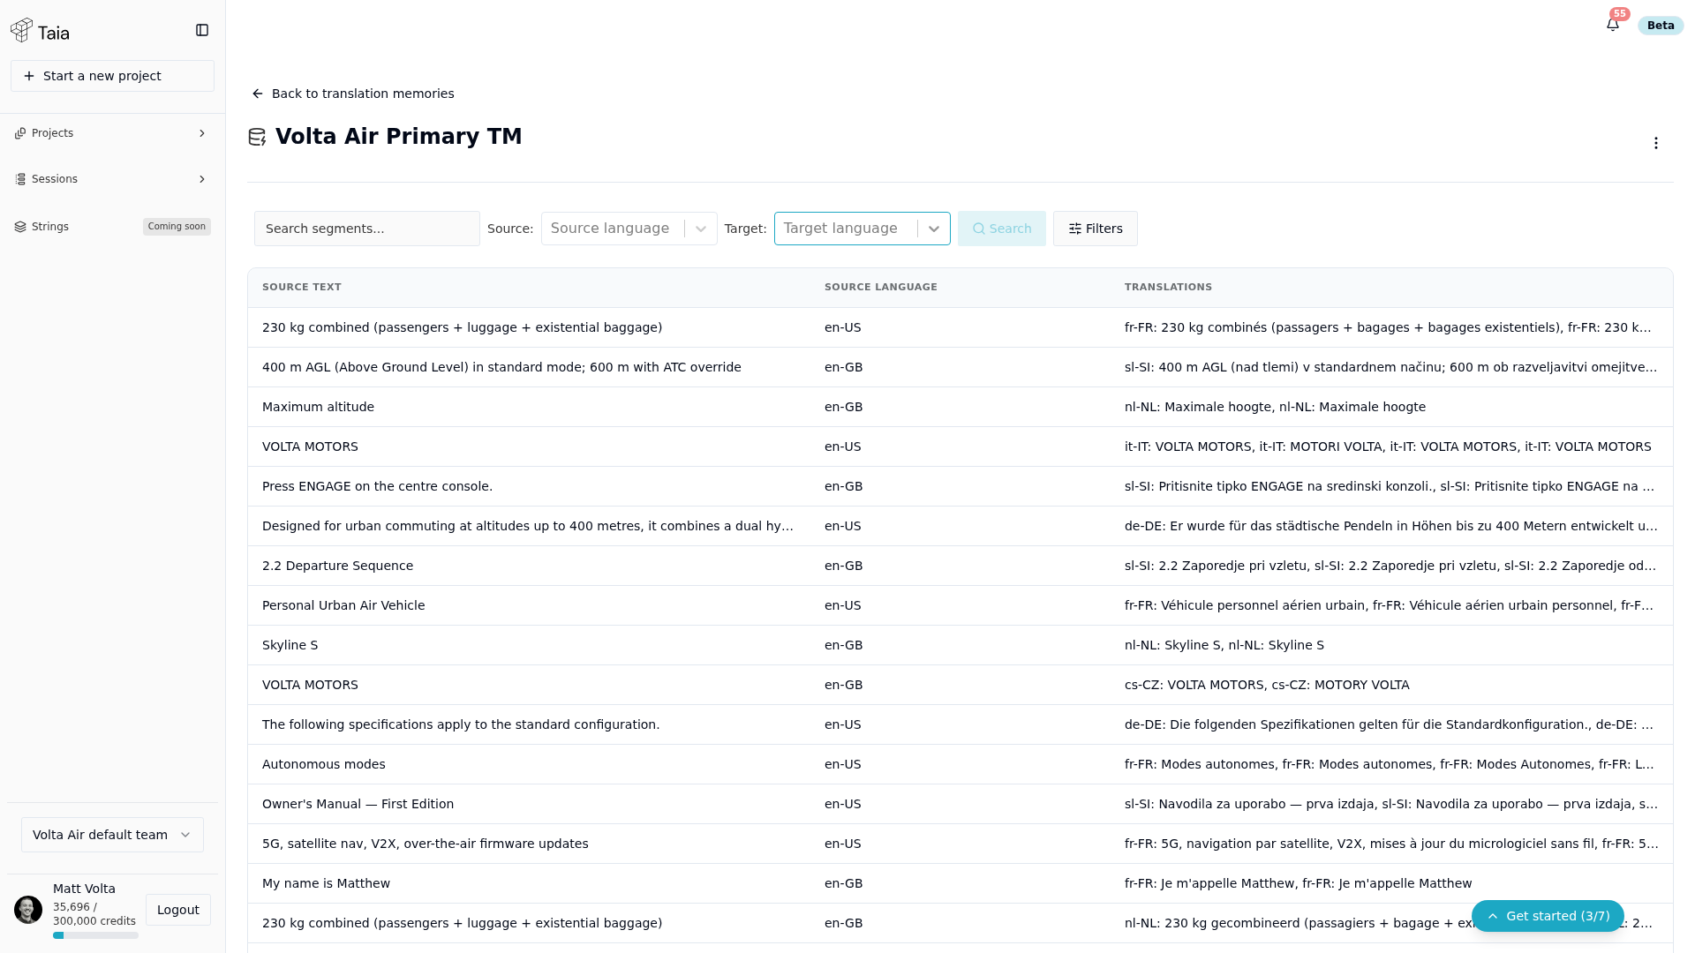Open the Volta Air default team selector

tap(112, 835)
